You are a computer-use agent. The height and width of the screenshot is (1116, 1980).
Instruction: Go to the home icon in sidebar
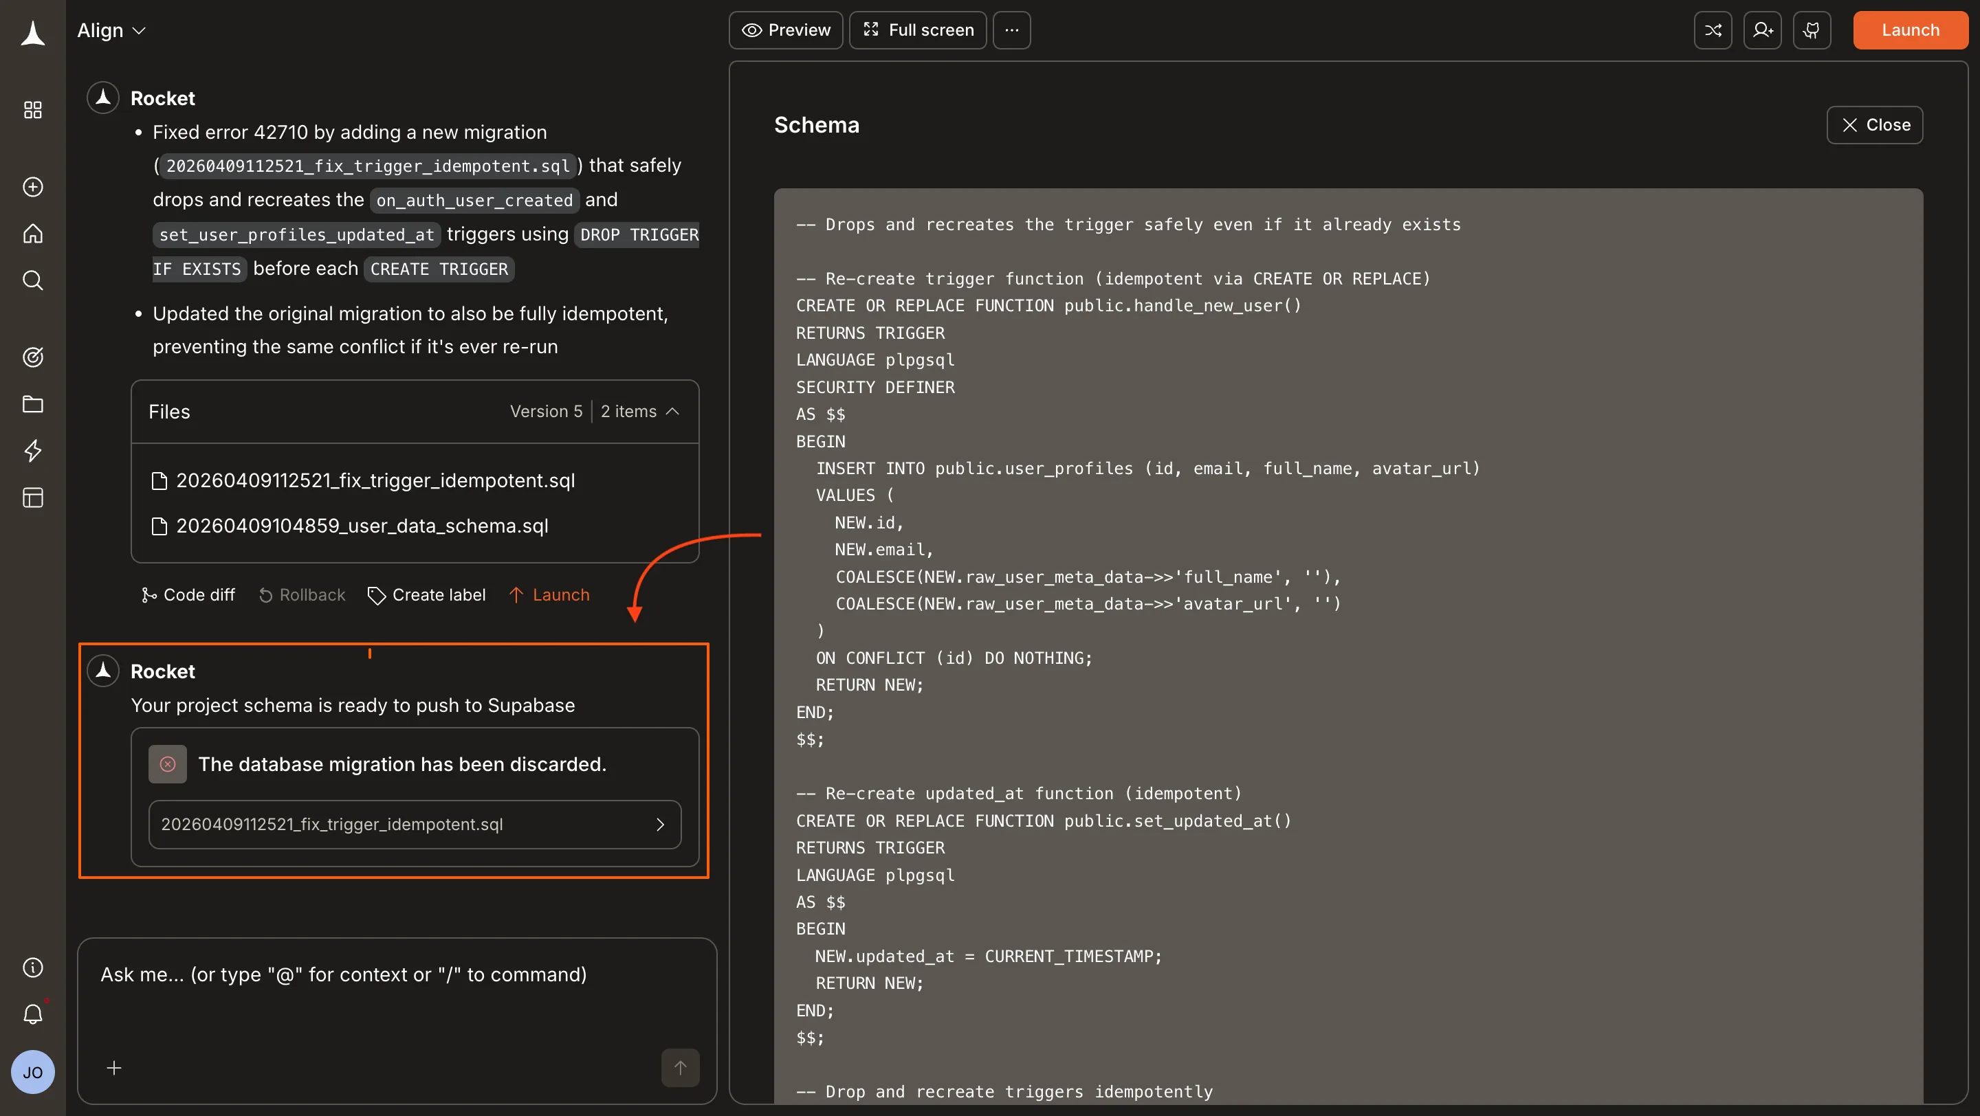[32, 234]
